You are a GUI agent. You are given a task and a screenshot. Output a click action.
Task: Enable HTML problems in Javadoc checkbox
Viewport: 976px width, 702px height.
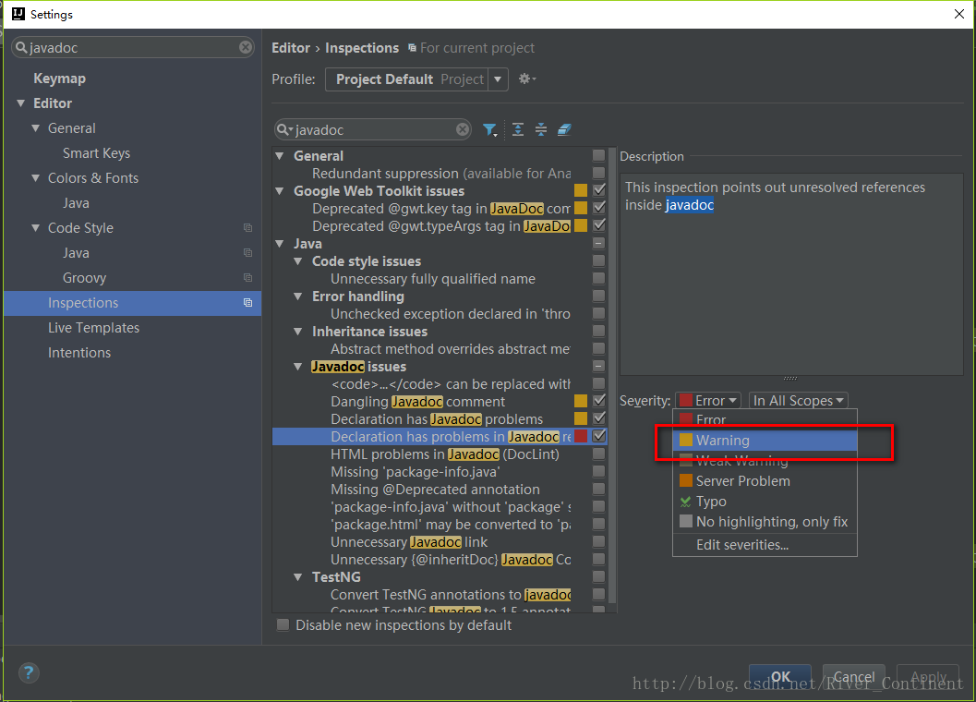[598, 454]
